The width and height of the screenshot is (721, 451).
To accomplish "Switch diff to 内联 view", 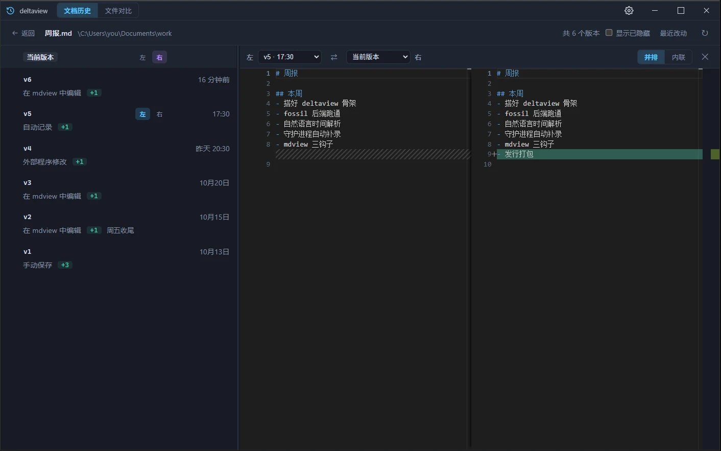I will (x=679, y=57).
